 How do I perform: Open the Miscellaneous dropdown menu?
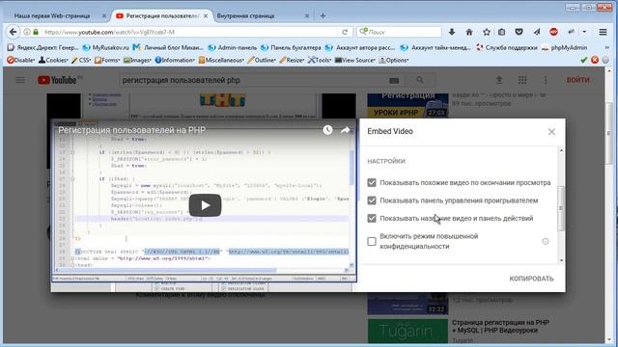coord(221,60)
